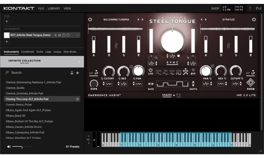Open the center blend modulation shape selector
Screen dimensions: 264x158
[172, 56]
